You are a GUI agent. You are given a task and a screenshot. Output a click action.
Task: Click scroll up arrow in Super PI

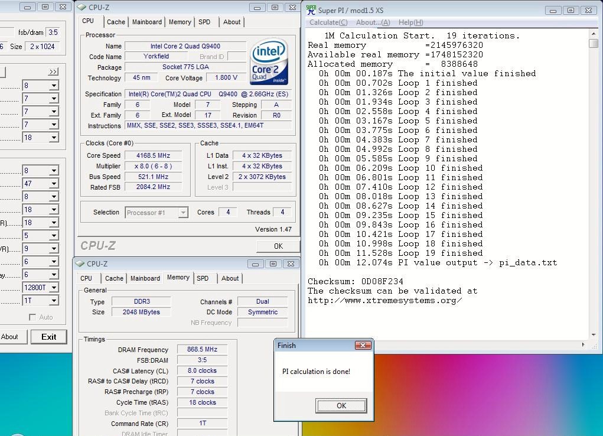[594, 34]
